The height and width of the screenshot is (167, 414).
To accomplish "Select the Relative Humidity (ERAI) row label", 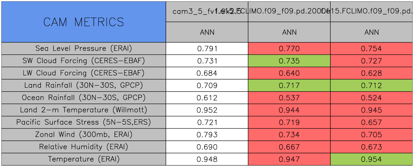I will (x=84, y=147).
